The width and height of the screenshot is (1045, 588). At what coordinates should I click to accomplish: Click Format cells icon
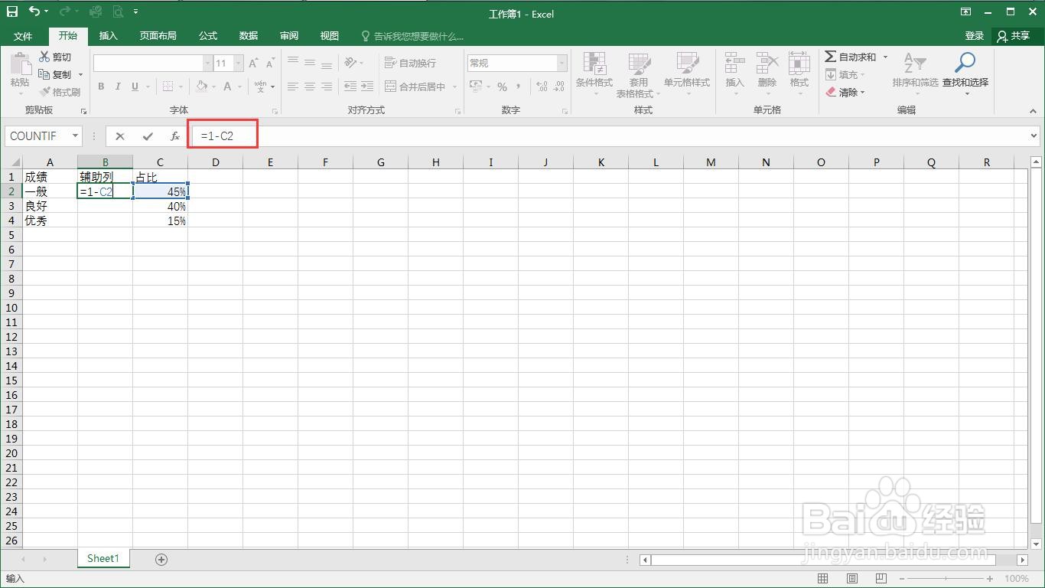tap(799, 64)
